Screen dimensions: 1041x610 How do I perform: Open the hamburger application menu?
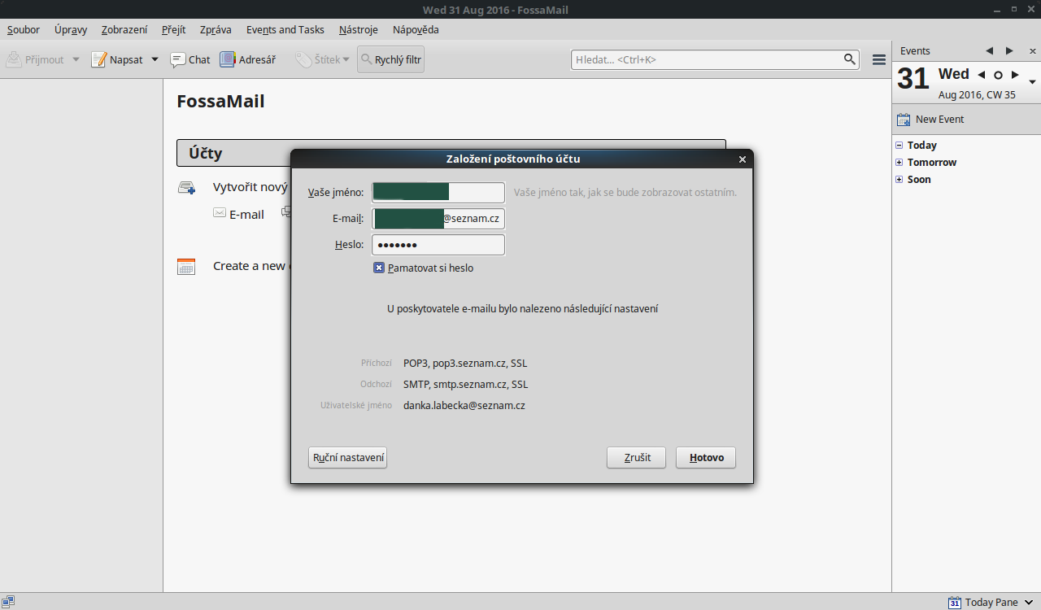tap(878, 59)
